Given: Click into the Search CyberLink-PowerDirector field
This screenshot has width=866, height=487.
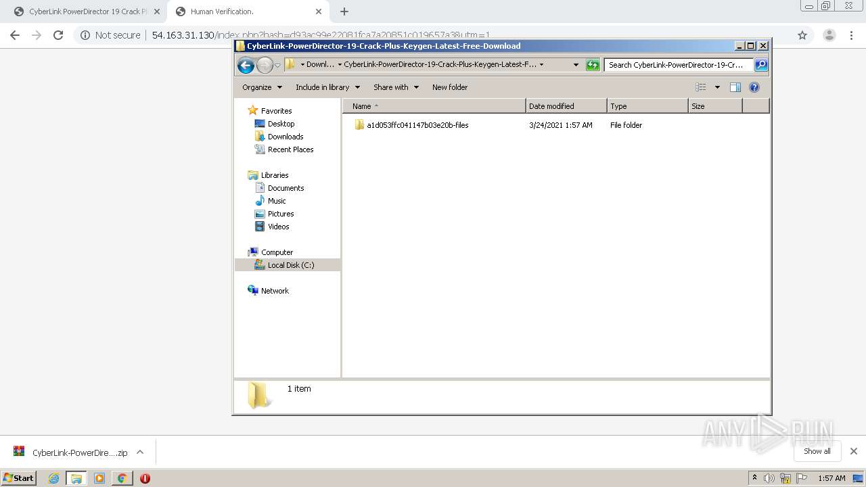Looking at the screenshot, I should [x=679, y=65].
